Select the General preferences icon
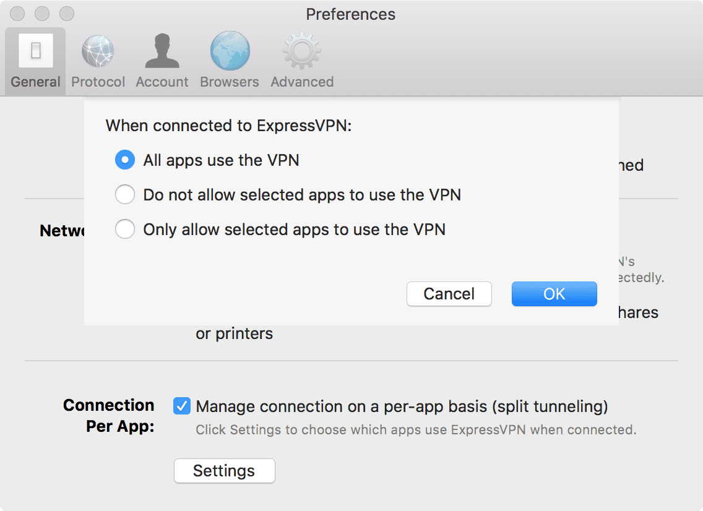 coord(35,51)
